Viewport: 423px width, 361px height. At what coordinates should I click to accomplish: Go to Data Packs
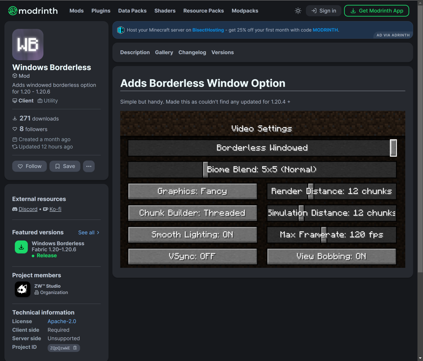[132, 11]
